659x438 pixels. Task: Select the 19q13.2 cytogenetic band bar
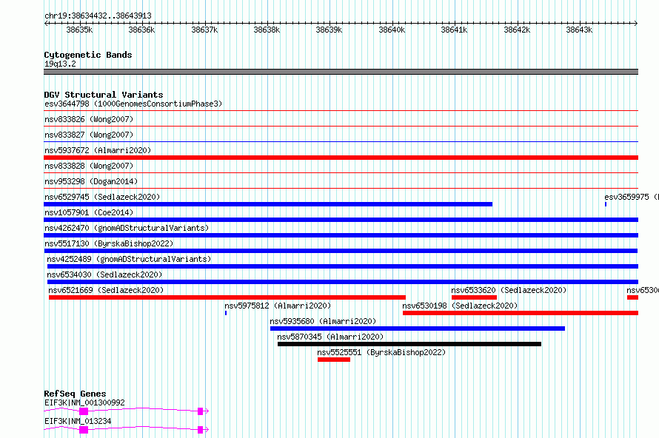[x=341, y=72]
